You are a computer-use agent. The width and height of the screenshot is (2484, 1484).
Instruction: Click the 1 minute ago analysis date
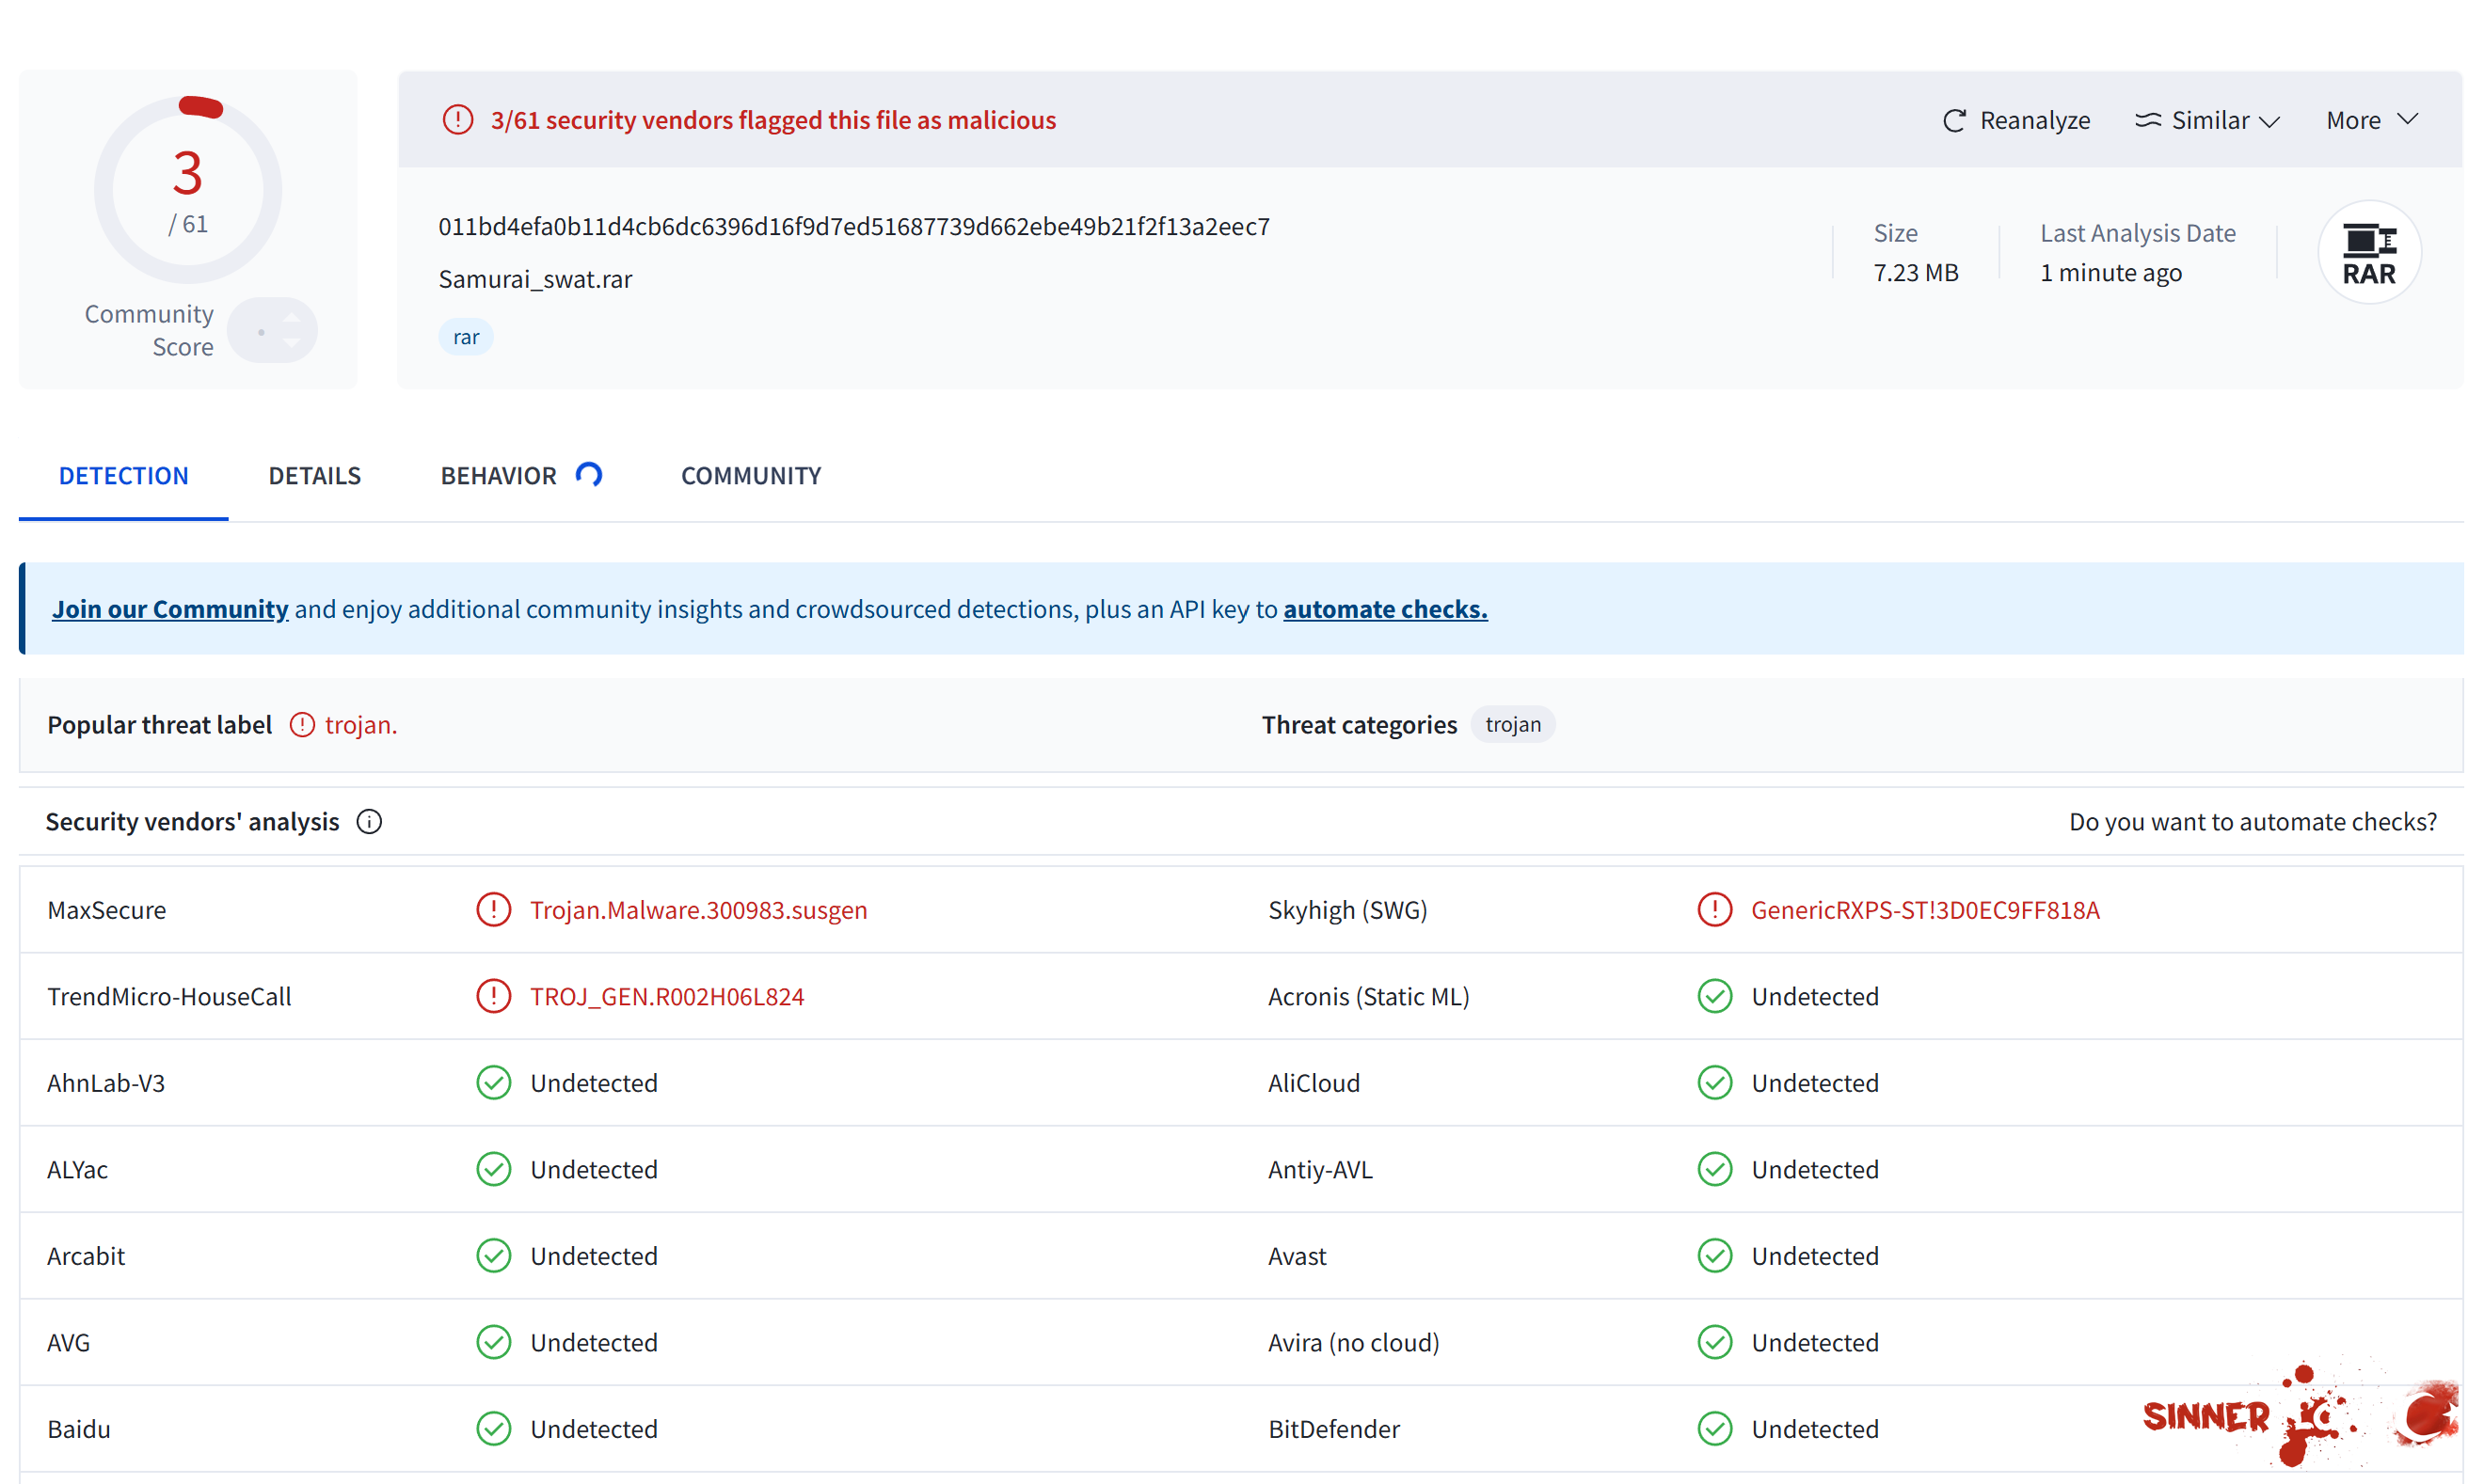click(x=2110, y=272)
